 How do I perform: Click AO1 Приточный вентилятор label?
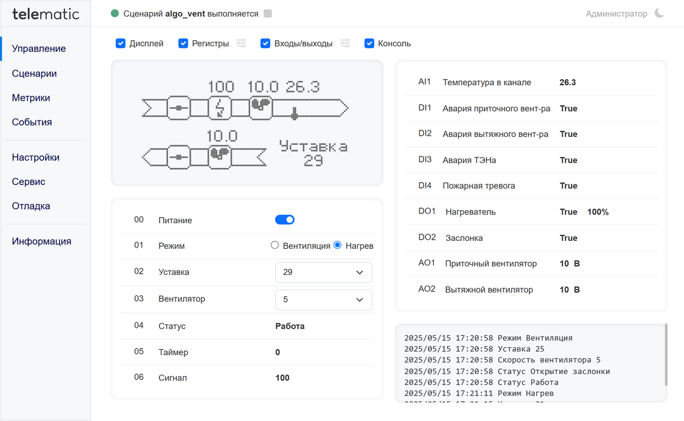click(x=490, y=263)
